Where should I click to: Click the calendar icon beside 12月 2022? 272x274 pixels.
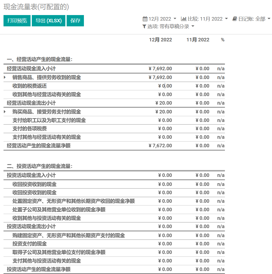click(x=145, y=19)
